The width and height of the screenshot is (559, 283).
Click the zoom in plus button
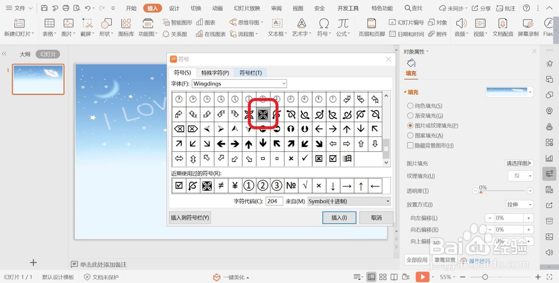[538, 277]
